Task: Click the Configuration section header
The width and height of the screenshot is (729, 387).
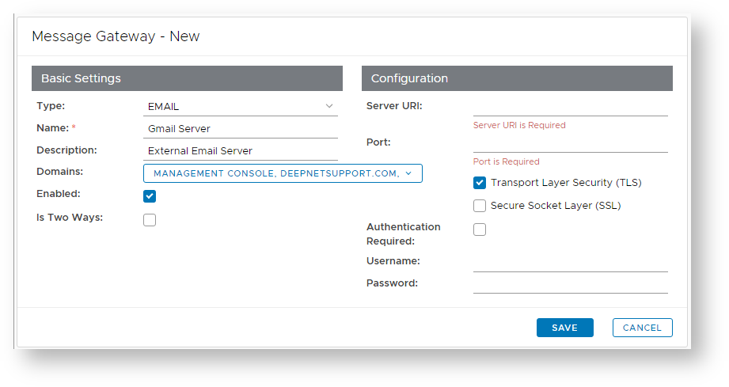Action: point(517,78)
